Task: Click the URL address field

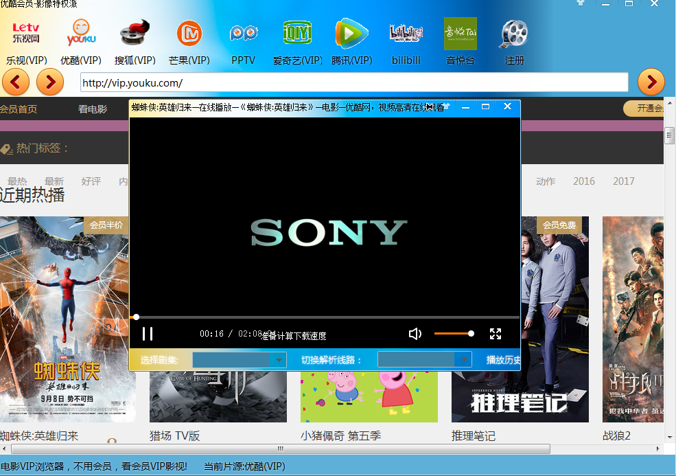Action: tap(354, 82)
